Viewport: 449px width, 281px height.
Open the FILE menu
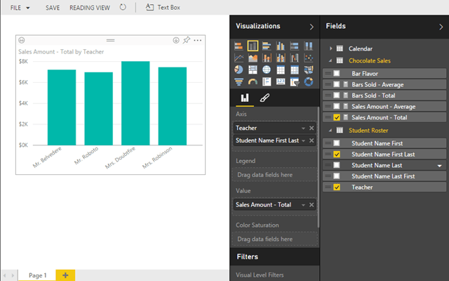click(x=19, y=7)
